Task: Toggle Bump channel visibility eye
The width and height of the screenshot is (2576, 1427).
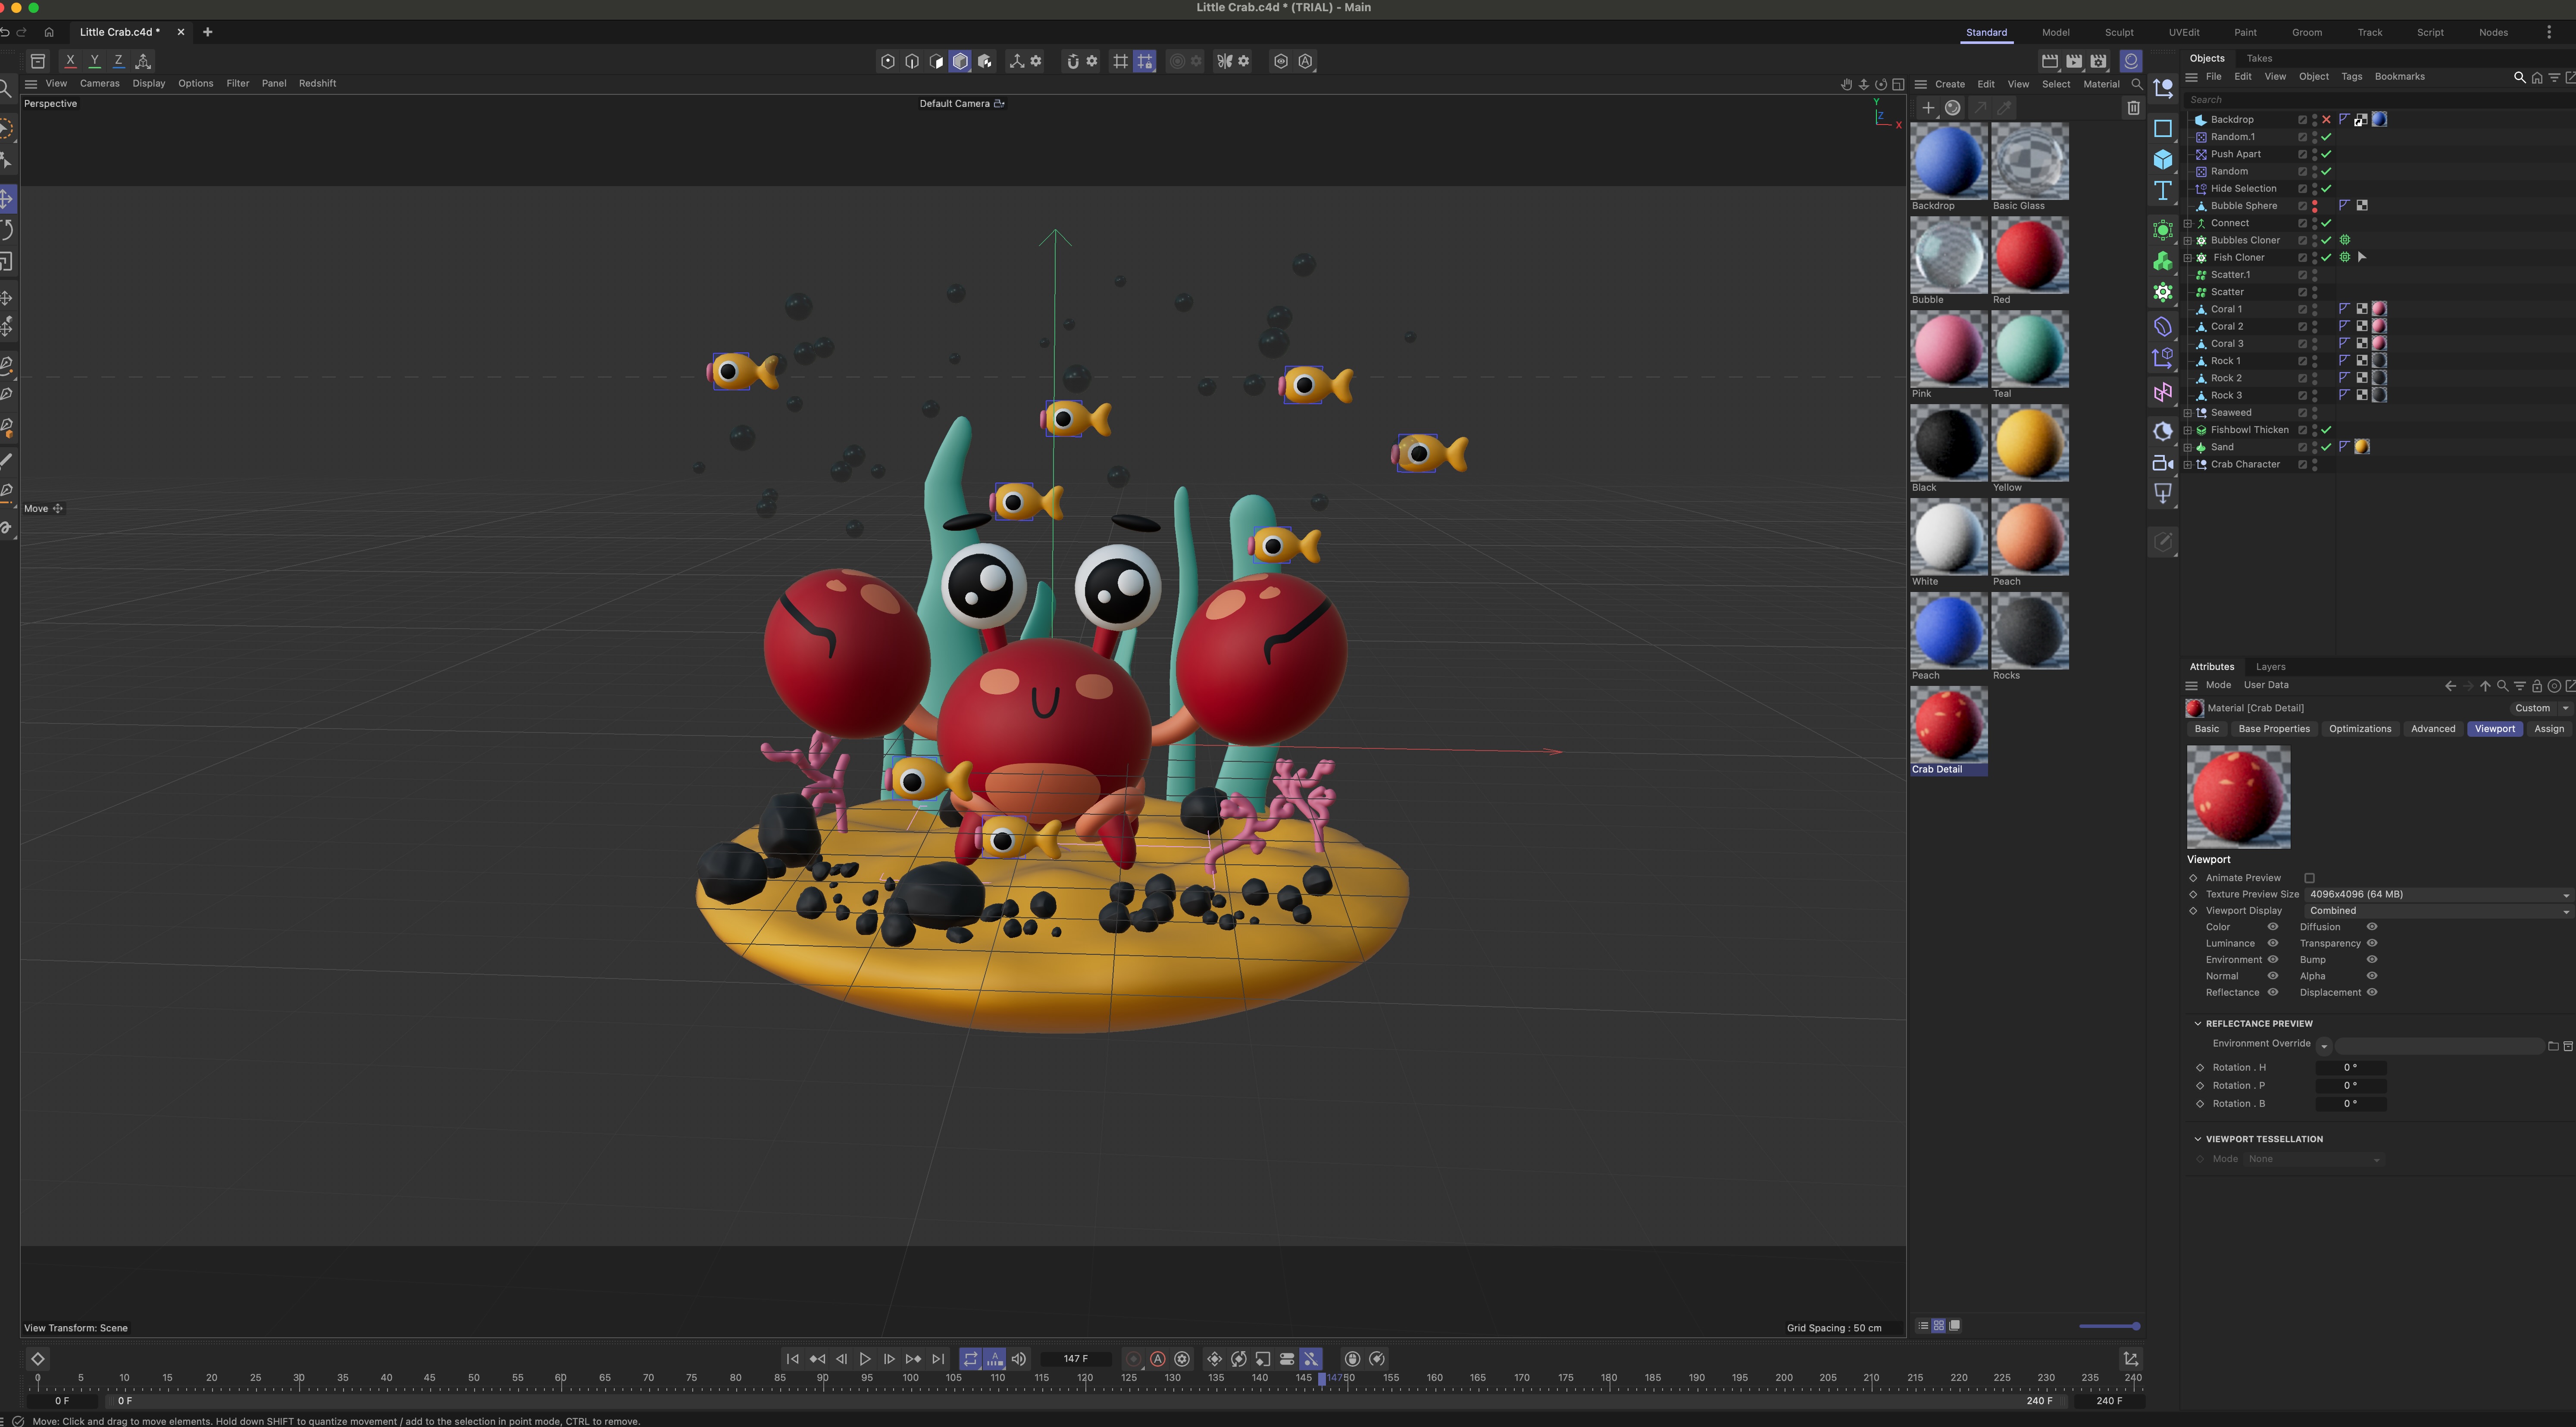Action: point(2372,960)
